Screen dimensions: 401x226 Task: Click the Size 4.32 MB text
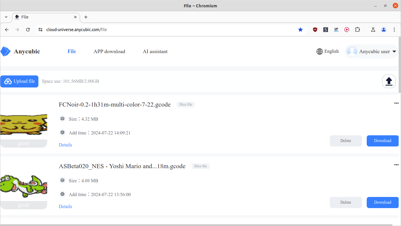pos(83,119)
